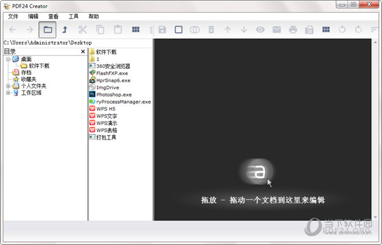Image resolution: width=382 pixels, height=245 pixels.
Task: Click the trash delete document icon
Action: tap(211, 30)
